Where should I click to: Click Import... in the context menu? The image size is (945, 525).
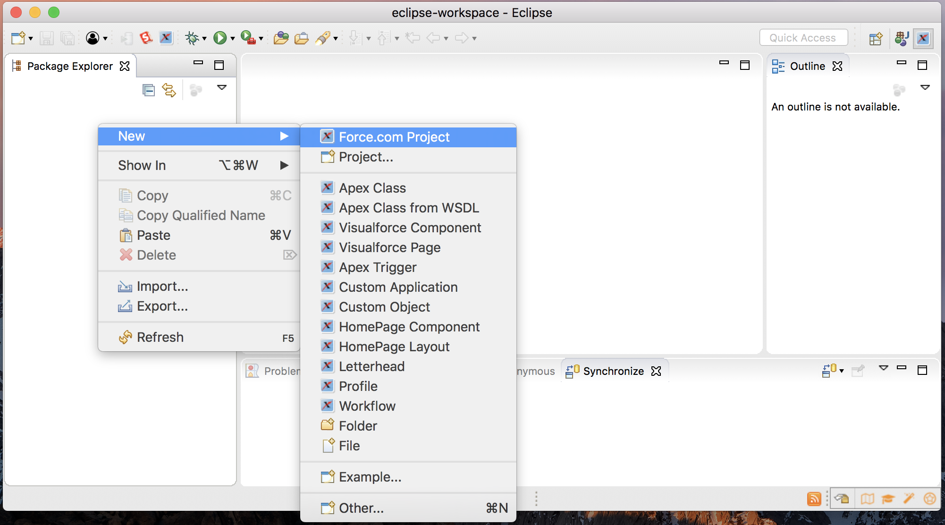click(x=162, y=286)
